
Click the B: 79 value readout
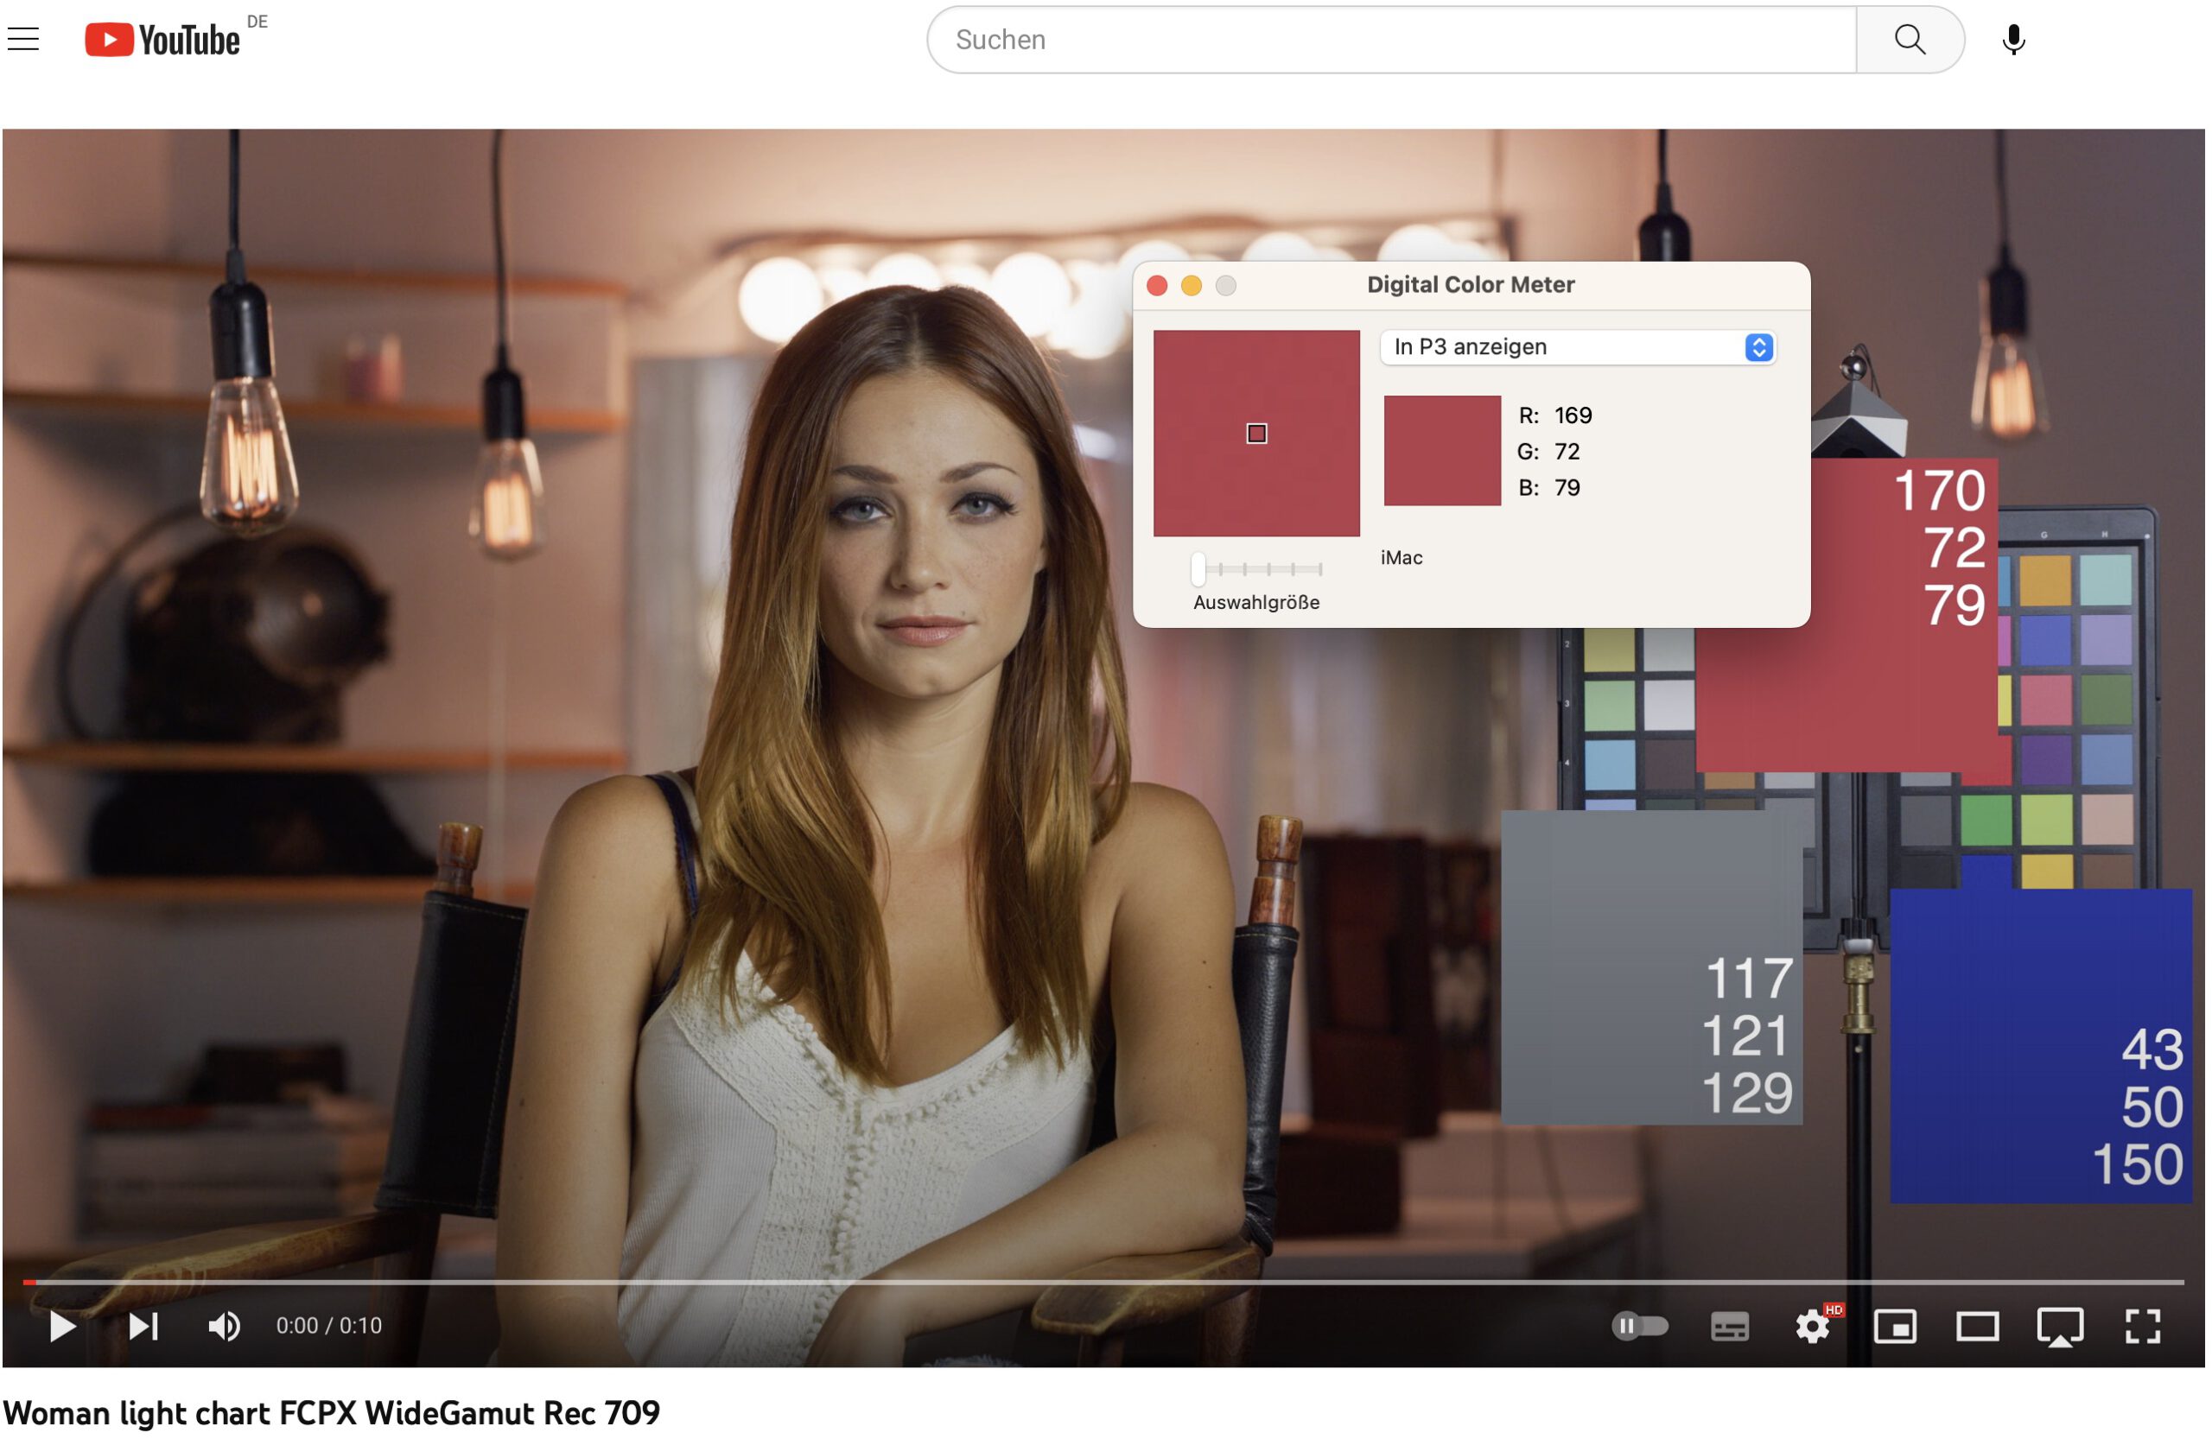point(1548,488)
